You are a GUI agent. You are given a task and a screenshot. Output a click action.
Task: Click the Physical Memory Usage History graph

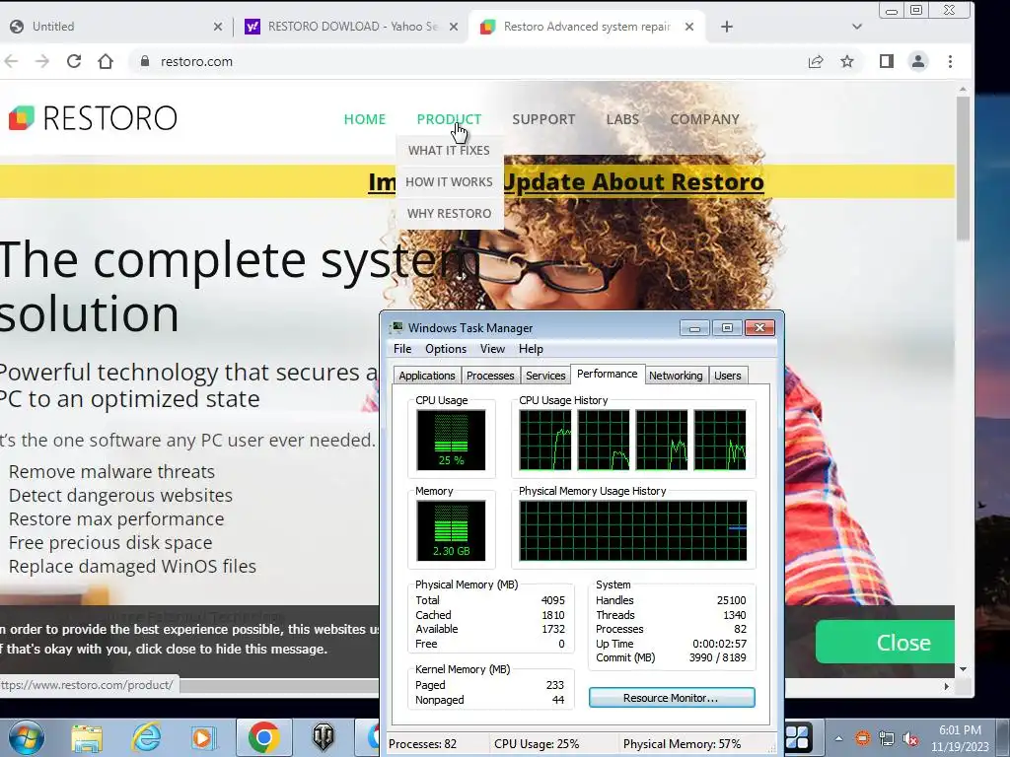633,530
